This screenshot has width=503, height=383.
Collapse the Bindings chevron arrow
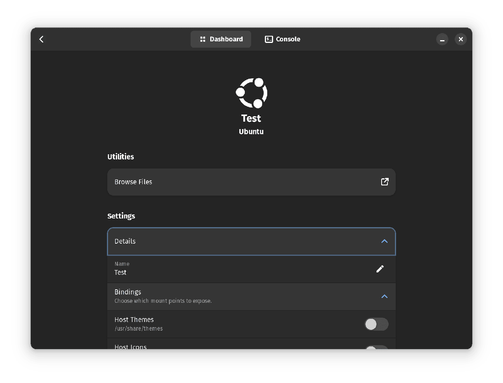coord(384,296)
